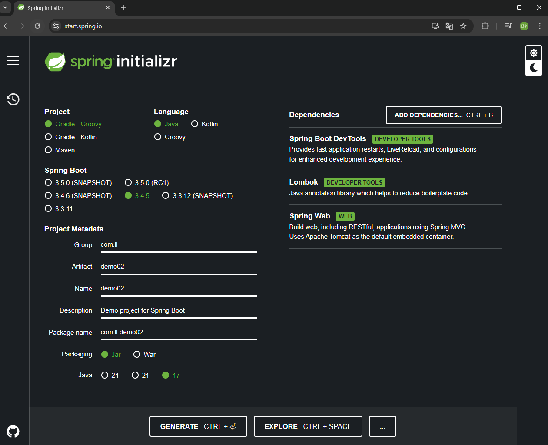Select Spring Boot 3.3.12 (SNAPSHOT)

198,196
